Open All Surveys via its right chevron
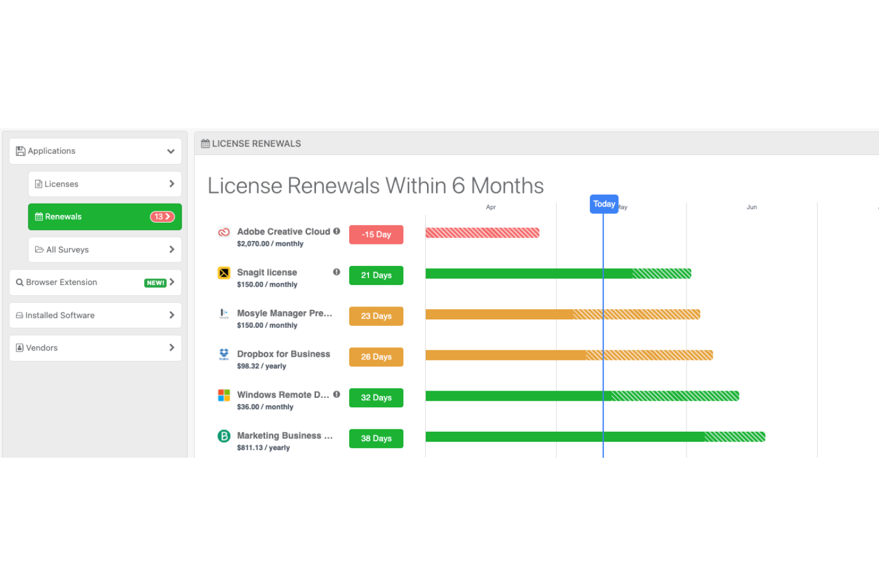This screenshot has width=879, height=586. point(172,249)
